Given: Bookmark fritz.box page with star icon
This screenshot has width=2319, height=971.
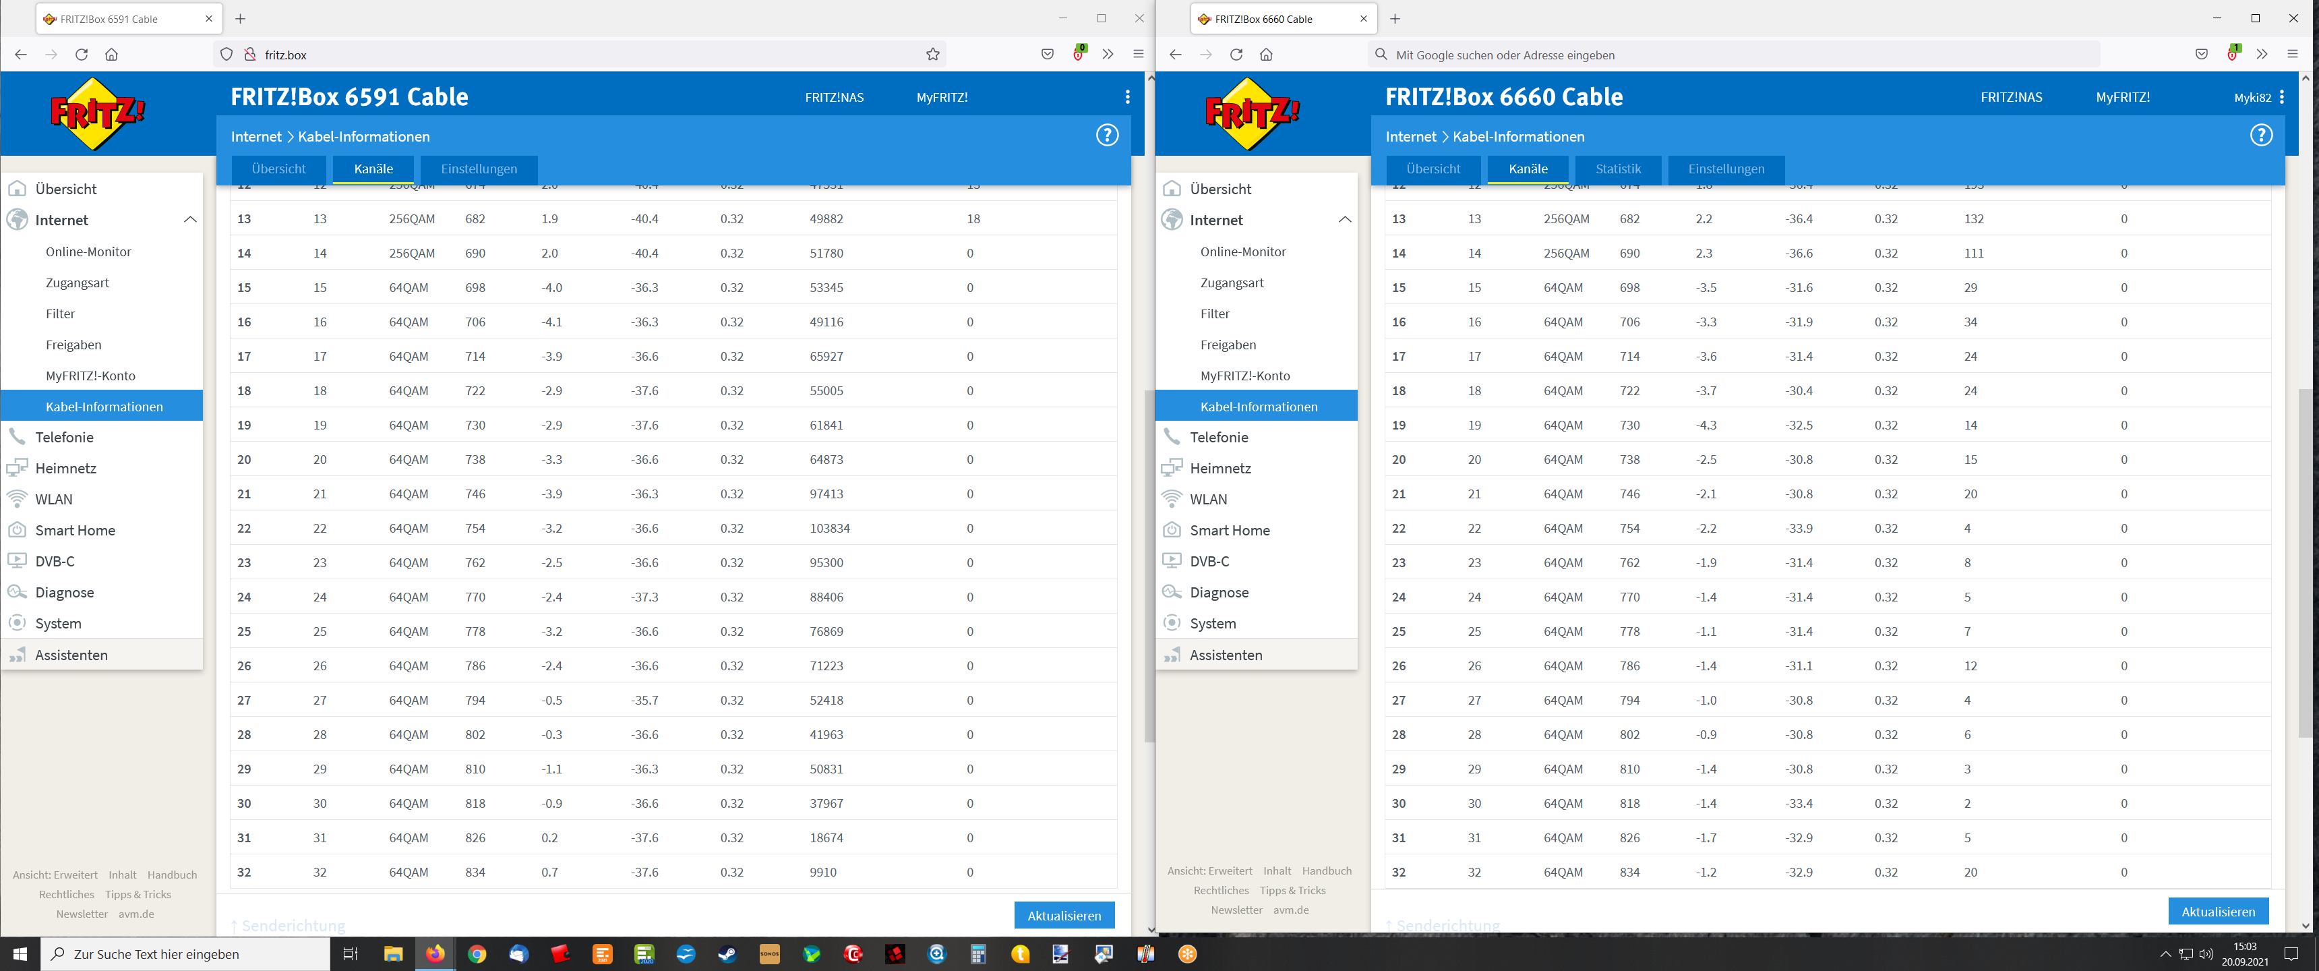Looking at the screenshot, I should (932, 54).
